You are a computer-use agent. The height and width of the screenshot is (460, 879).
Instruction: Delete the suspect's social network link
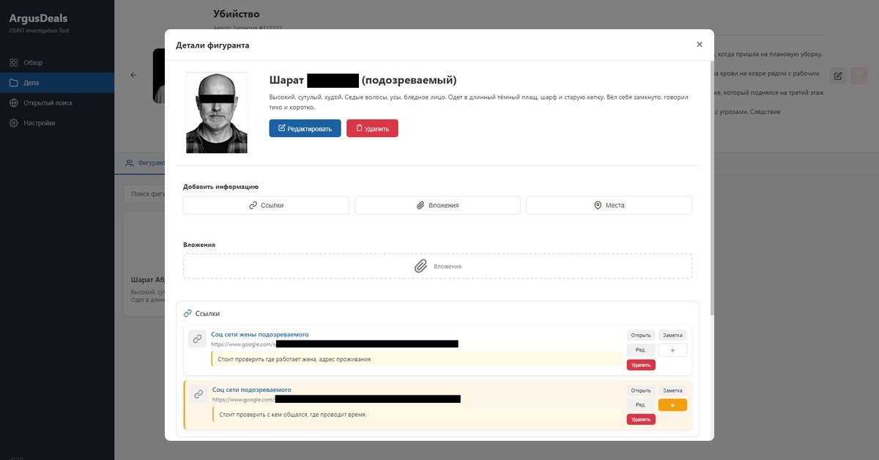pyautogui.click(x=641, y=419)
